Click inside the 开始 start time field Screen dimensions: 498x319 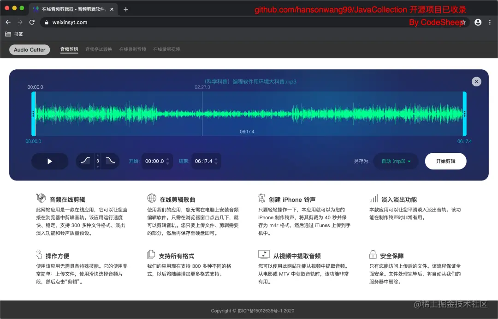[x=154, y=161]
